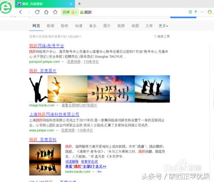The height and width of the screenshot is (182, 214).
Task: Open the group reflection jumping thumbnail
Action: [111, 89]
